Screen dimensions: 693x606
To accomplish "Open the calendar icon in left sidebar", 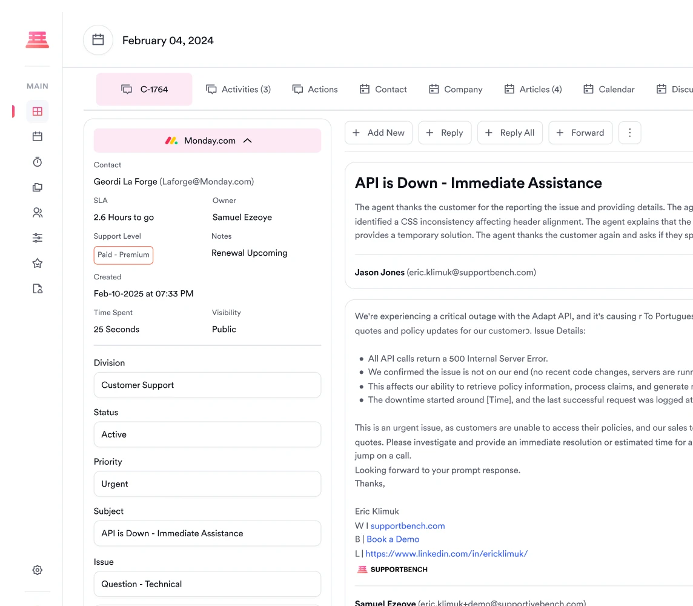I will (x=38, y=136).
